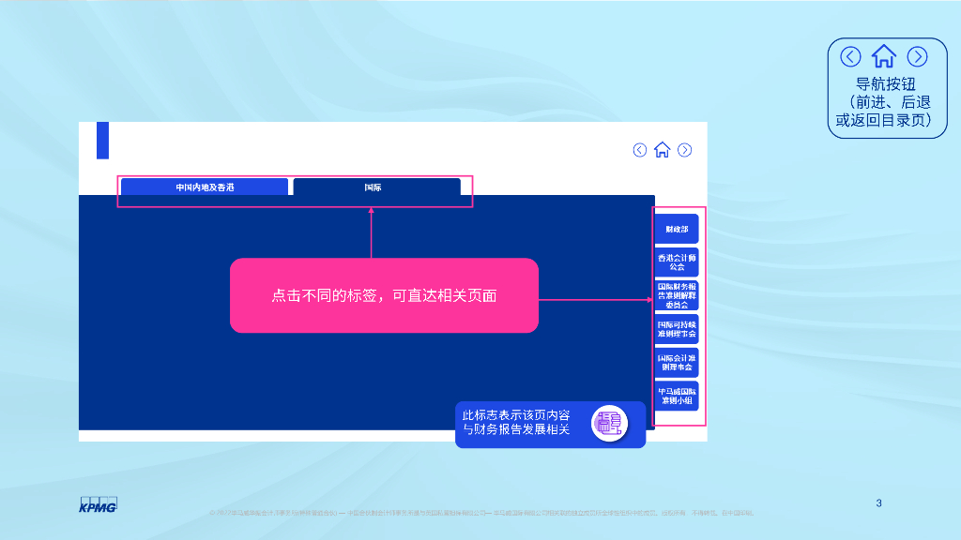Screen dimensions: 961x540
Task: Click the large forward arrow in navigation box
Action: [x=918, y=57]
